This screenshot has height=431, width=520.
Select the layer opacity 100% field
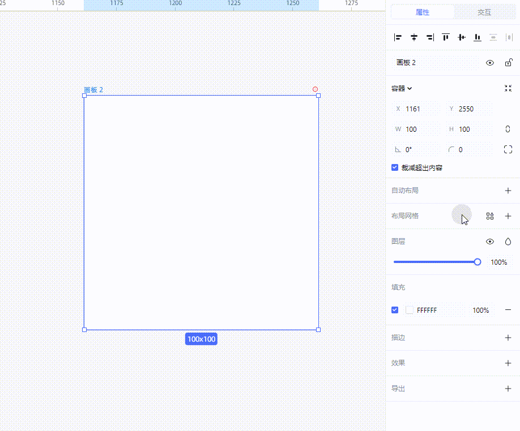click(x=499, y=262)
